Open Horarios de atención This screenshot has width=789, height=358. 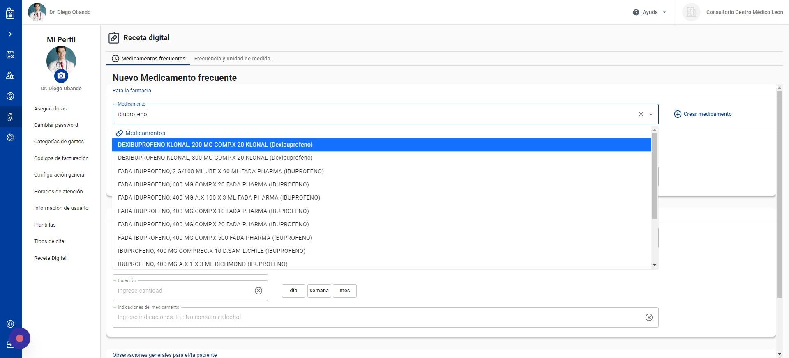[58, 192]
